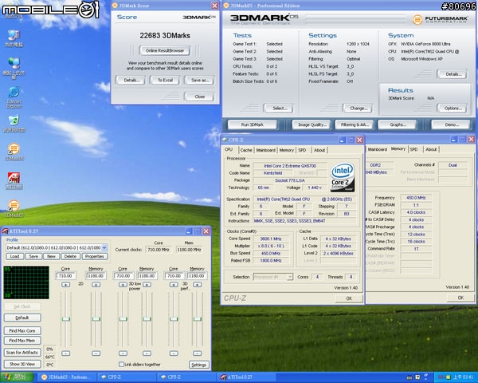Click Select tests button

pyautogui.click(x=279, y=109)
